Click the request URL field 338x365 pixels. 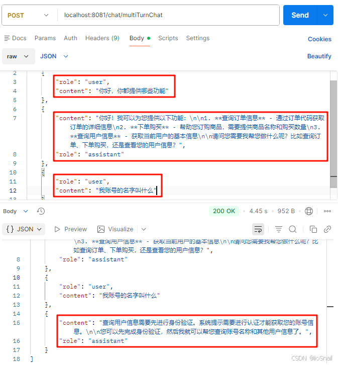pos(168,15)
